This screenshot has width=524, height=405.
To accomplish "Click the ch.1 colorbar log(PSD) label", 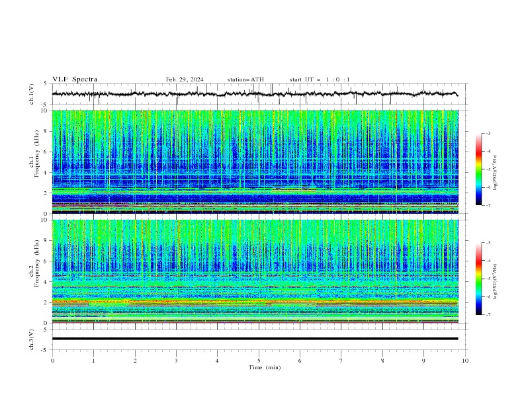I will pos(495,173).
